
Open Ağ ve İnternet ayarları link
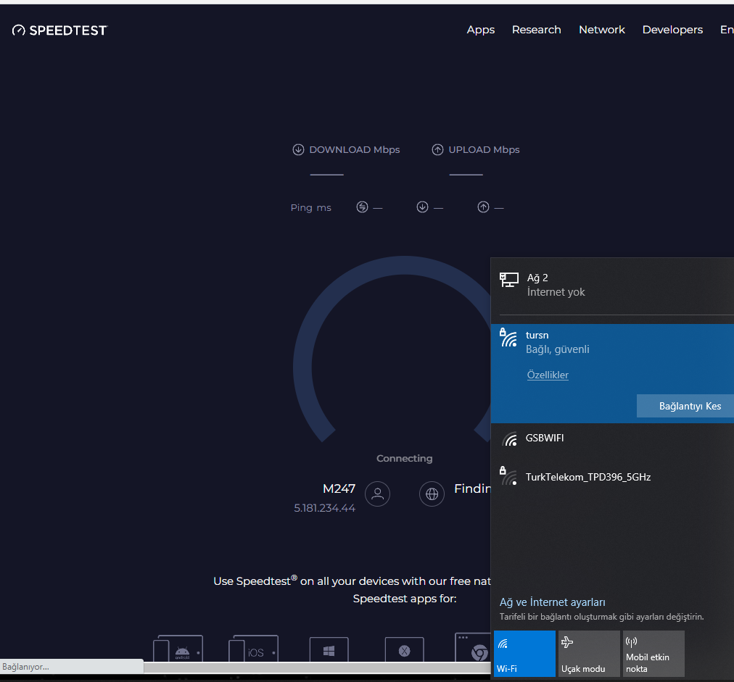[552, 602]
